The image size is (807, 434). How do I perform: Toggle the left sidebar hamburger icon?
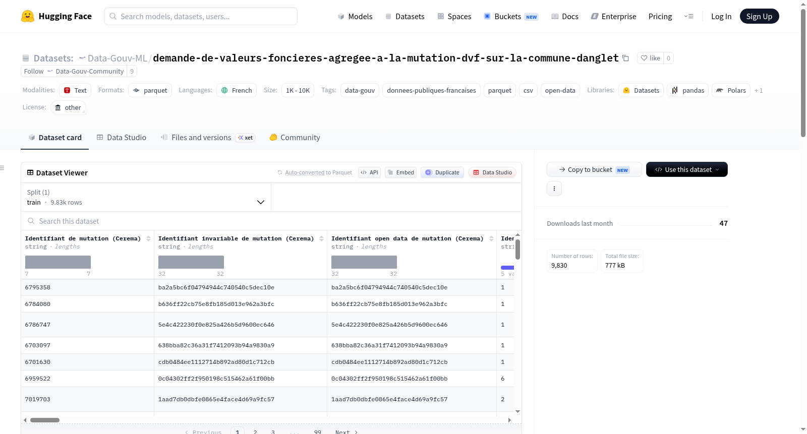pos(3,168)
